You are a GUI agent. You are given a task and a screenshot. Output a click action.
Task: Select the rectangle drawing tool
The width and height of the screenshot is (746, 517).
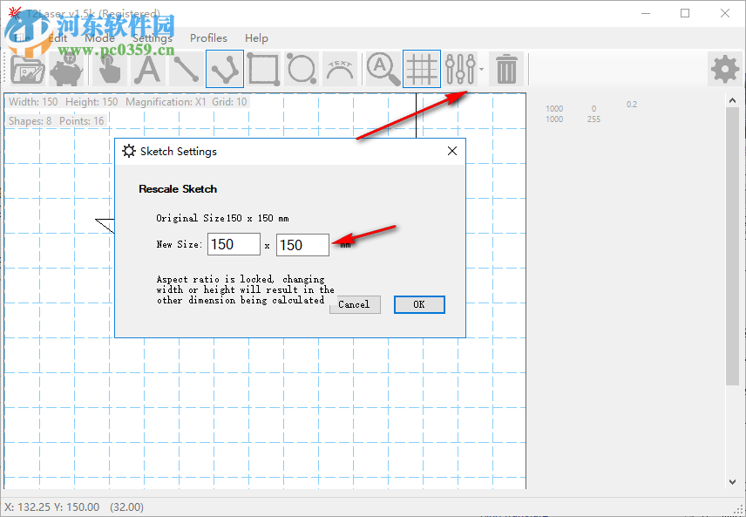263,70
